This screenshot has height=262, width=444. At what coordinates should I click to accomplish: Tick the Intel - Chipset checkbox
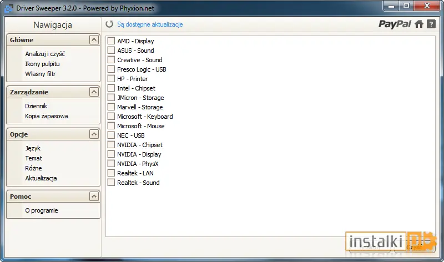112,88
